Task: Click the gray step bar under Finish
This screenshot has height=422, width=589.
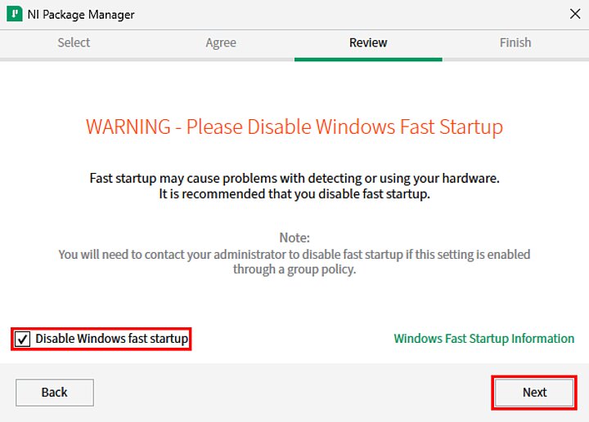Action: point(515,59)
